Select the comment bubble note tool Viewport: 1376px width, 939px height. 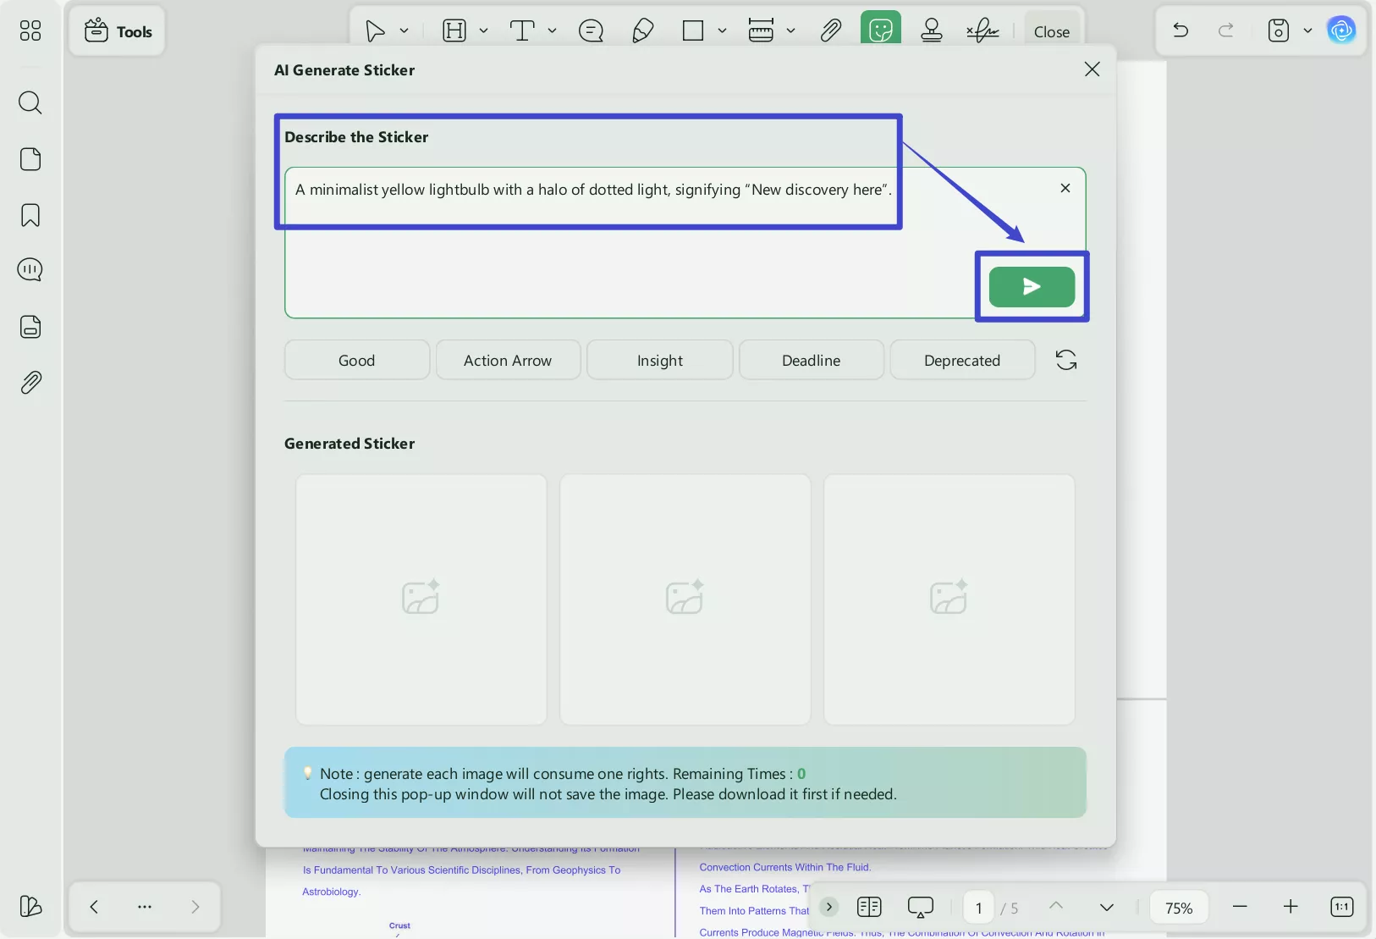pyautogui.click(x=591, y=31)
